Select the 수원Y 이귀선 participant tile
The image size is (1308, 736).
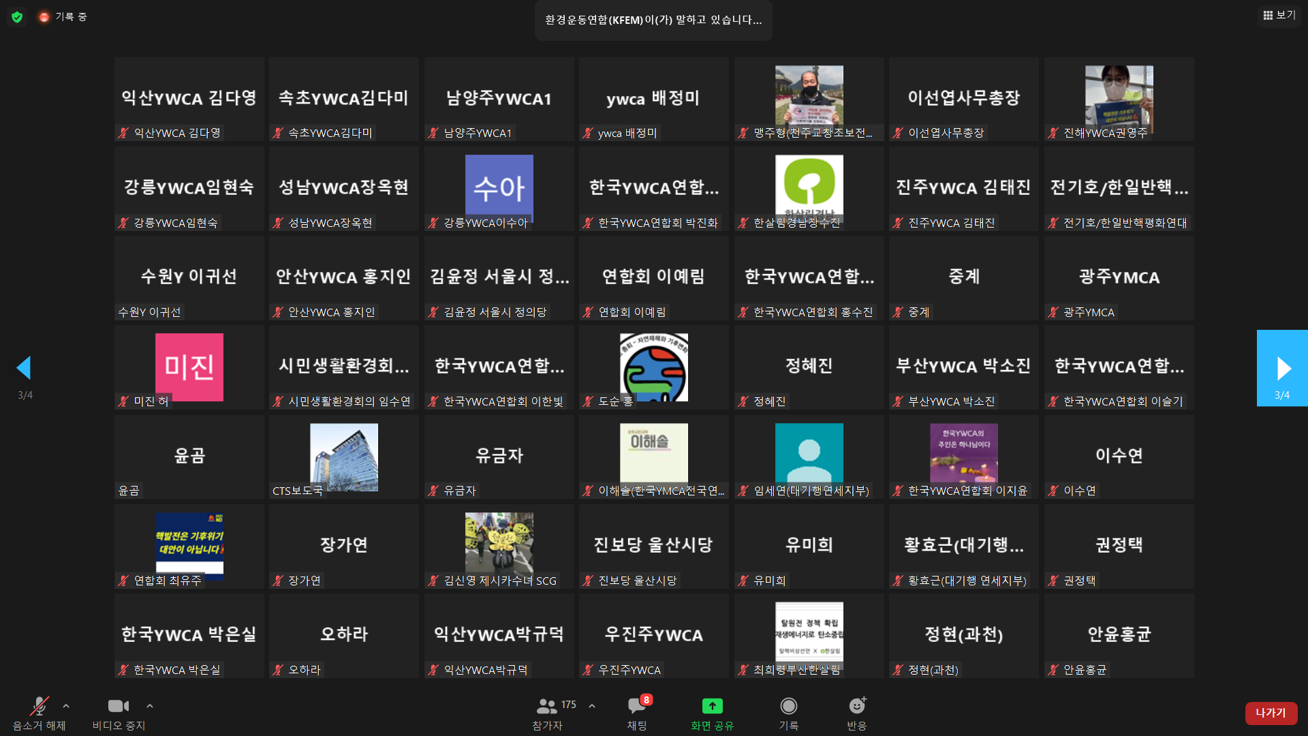[189, 278]
